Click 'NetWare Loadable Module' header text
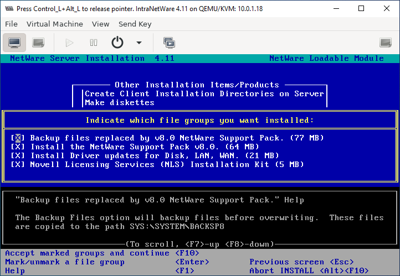400x276 pixels. pyautogui.click(x=326, y=58)
